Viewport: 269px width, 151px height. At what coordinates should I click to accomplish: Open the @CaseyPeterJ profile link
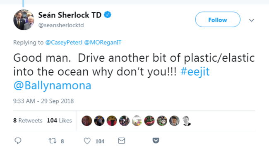tap(64, 42)
